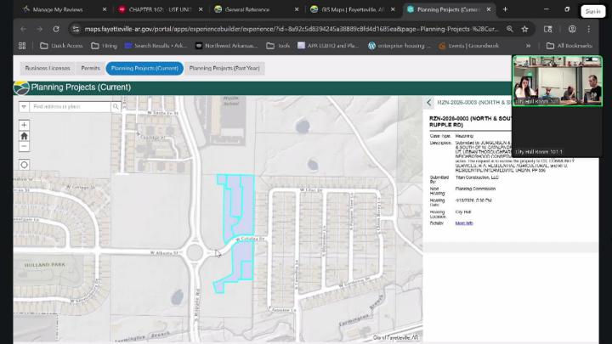Open Events | Groundwork bookmark
Image resolution: width=612 pixels, height=344 pixels.
[x=468, y=46]
